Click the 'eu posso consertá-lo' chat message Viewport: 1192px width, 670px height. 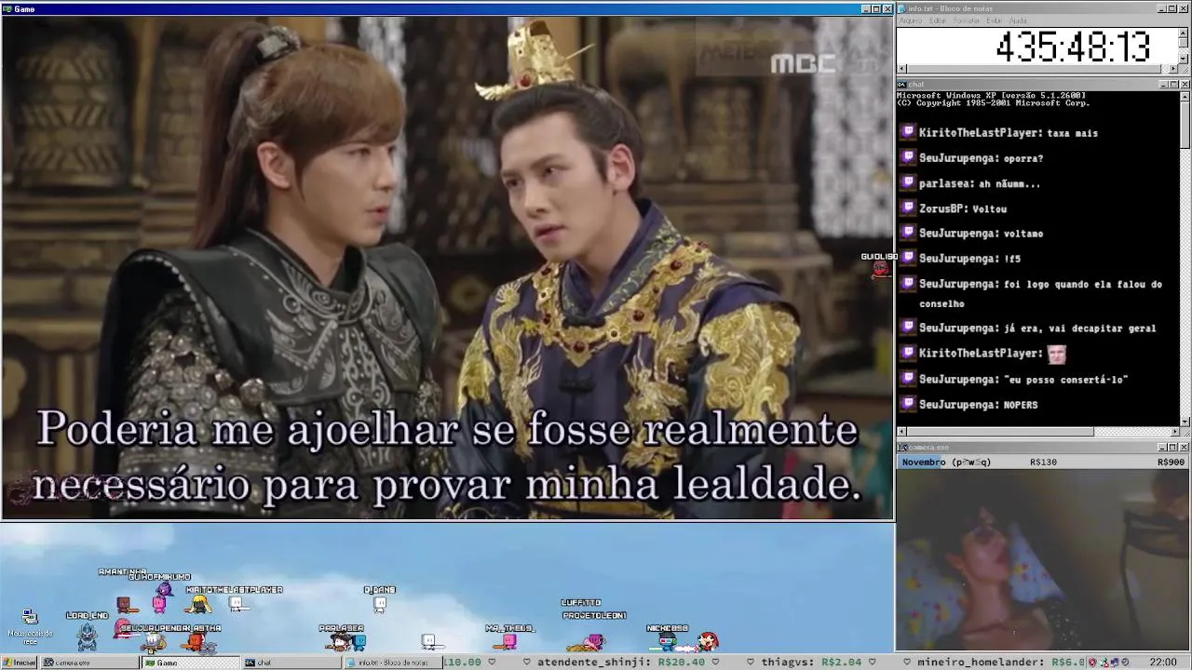pyautogui.click(x=1066, y=380)
